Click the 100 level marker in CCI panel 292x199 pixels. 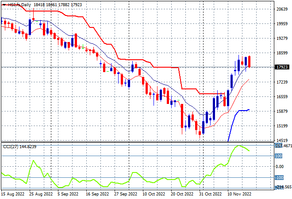click(279, 156)
